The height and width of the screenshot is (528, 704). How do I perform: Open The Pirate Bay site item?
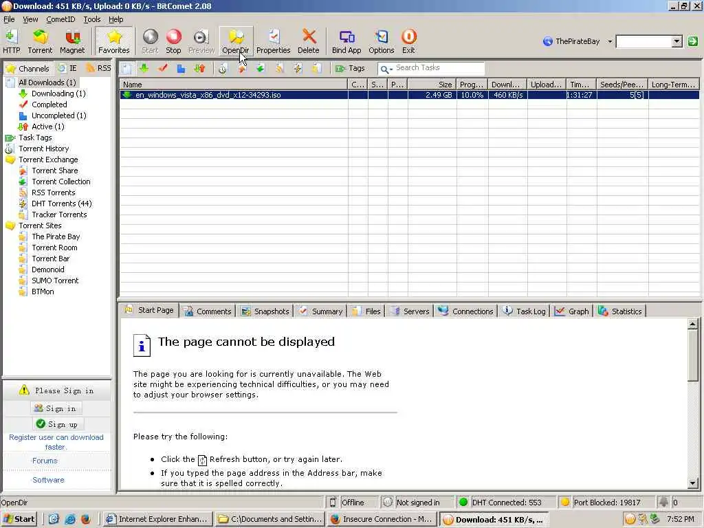tap(56, 236)
